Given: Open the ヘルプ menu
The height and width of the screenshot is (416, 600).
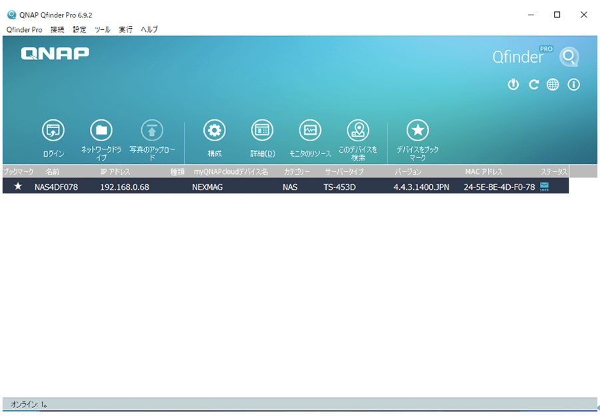Looking at the screenshot, I should point(149,29).
